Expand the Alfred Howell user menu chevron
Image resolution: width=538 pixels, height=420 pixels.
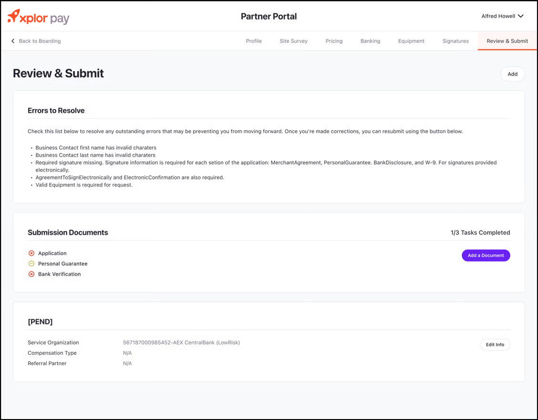pos(521,16)
